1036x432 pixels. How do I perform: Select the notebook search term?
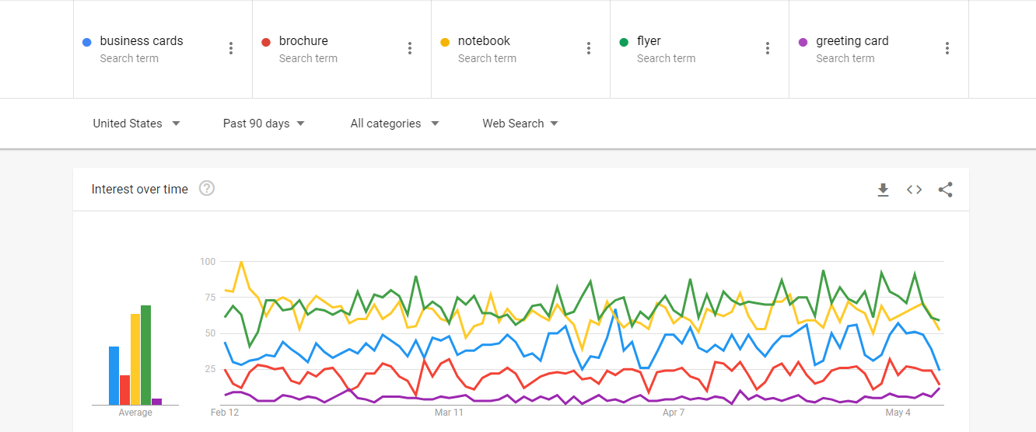click(x=484, y=41)
